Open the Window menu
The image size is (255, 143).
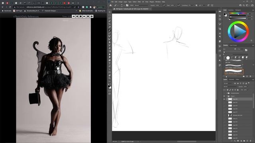tap(158, 2)
